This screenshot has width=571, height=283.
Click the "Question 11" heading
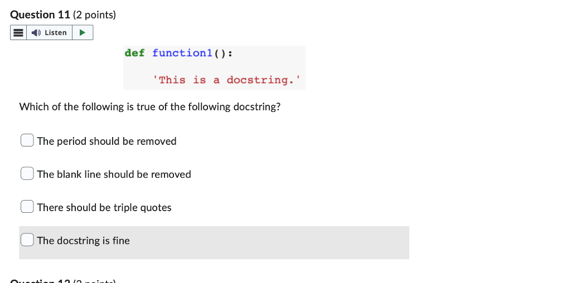tap(40, 15)
